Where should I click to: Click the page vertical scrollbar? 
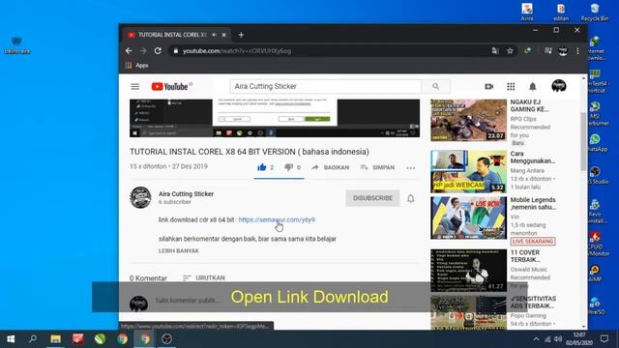click(x=583, y=141)
